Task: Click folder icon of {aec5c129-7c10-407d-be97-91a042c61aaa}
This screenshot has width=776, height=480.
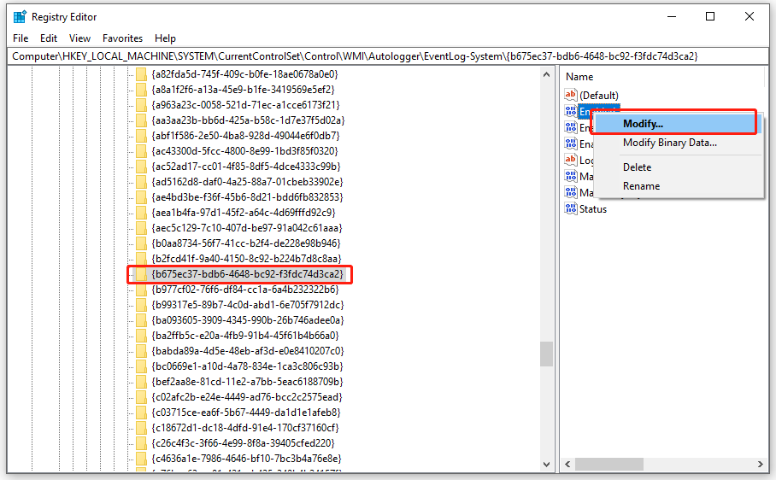Action: click(142, 228)
